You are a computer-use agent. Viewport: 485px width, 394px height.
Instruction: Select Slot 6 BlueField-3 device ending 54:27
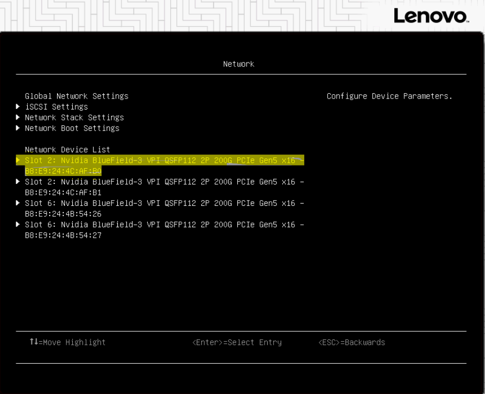pos(160,229)
